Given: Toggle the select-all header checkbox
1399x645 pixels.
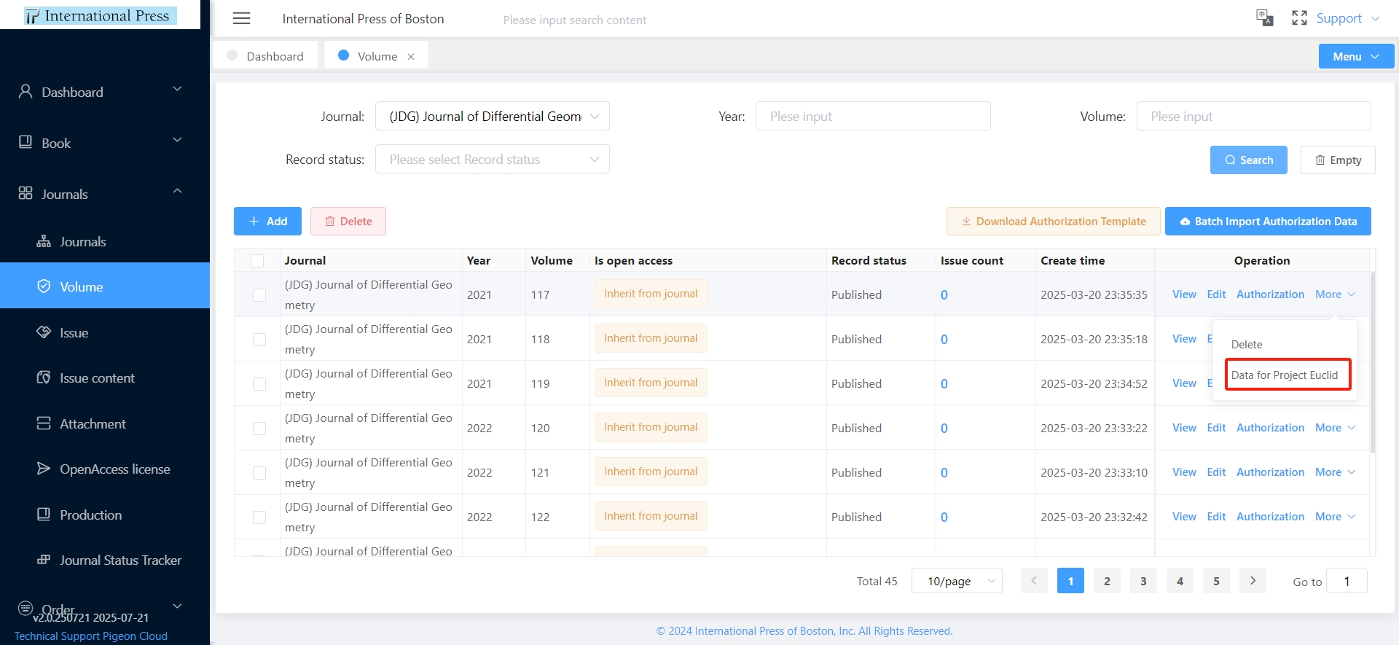Looking at the screenshot, I should point(257,260).
